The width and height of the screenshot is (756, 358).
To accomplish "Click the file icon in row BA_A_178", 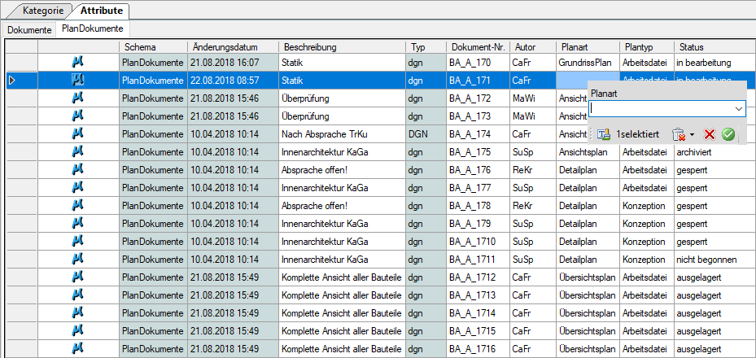I will coord(78,206).
